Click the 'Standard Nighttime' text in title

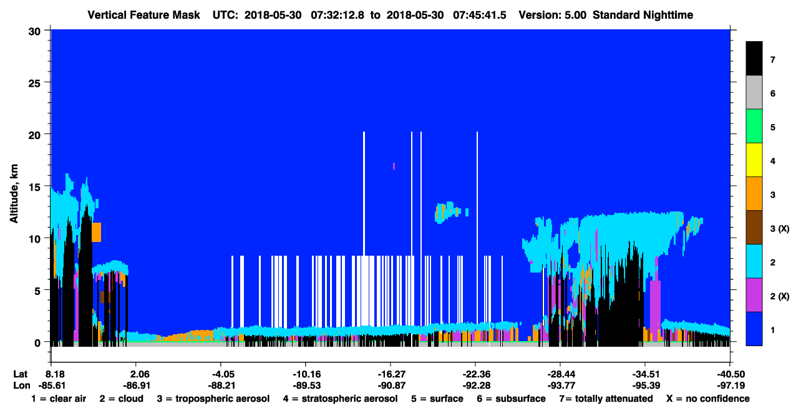coord(642,15)
